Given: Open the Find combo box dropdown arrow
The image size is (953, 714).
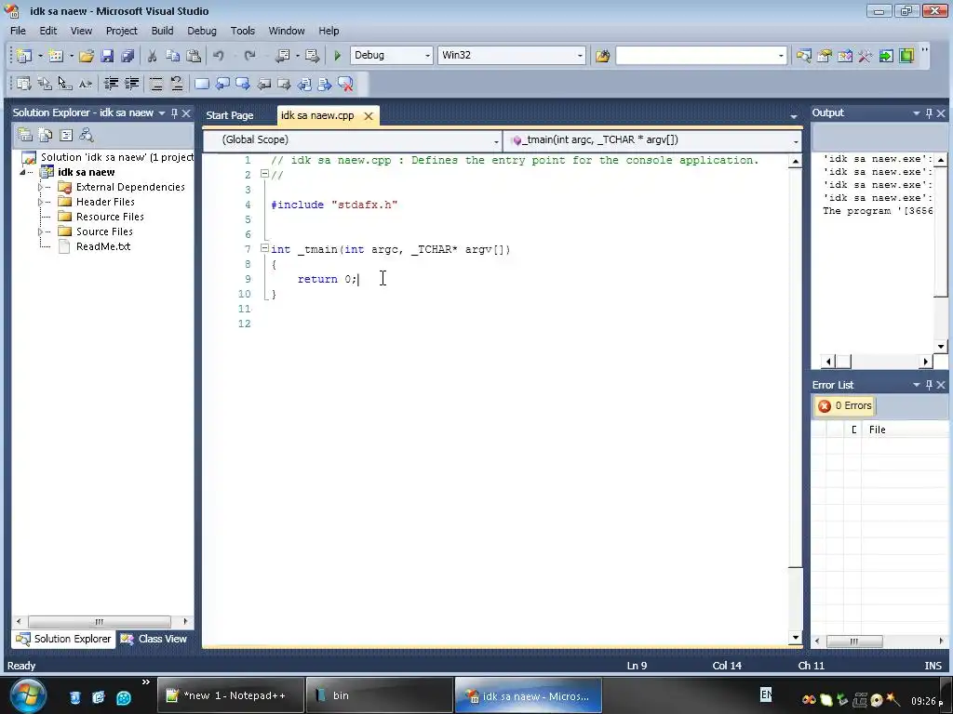Looking at the screenshot, I should pyautogui.click(x=781, y=56).
